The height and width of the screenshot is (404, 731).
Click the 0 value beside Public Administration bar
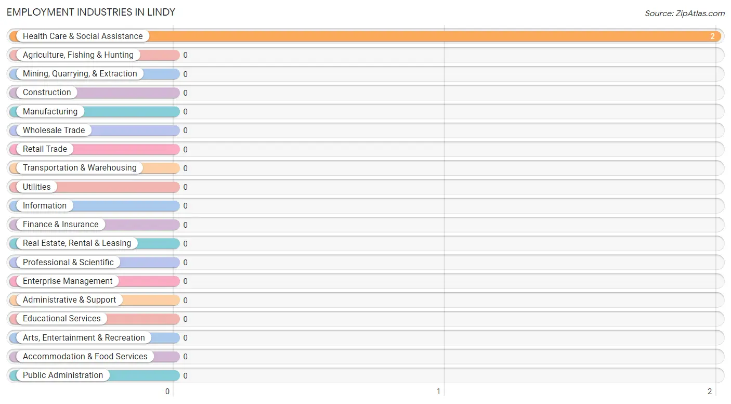(185, 376)
